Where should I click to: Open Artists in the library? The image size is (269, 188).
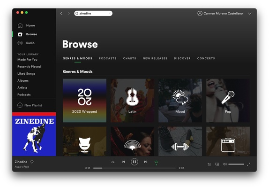coord(22,88)
